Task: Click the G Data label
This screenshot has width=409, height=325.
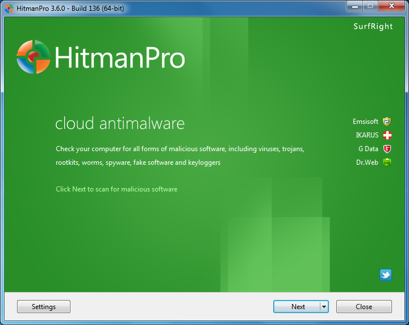Action: pyautogui.click(x=368, y=149)
